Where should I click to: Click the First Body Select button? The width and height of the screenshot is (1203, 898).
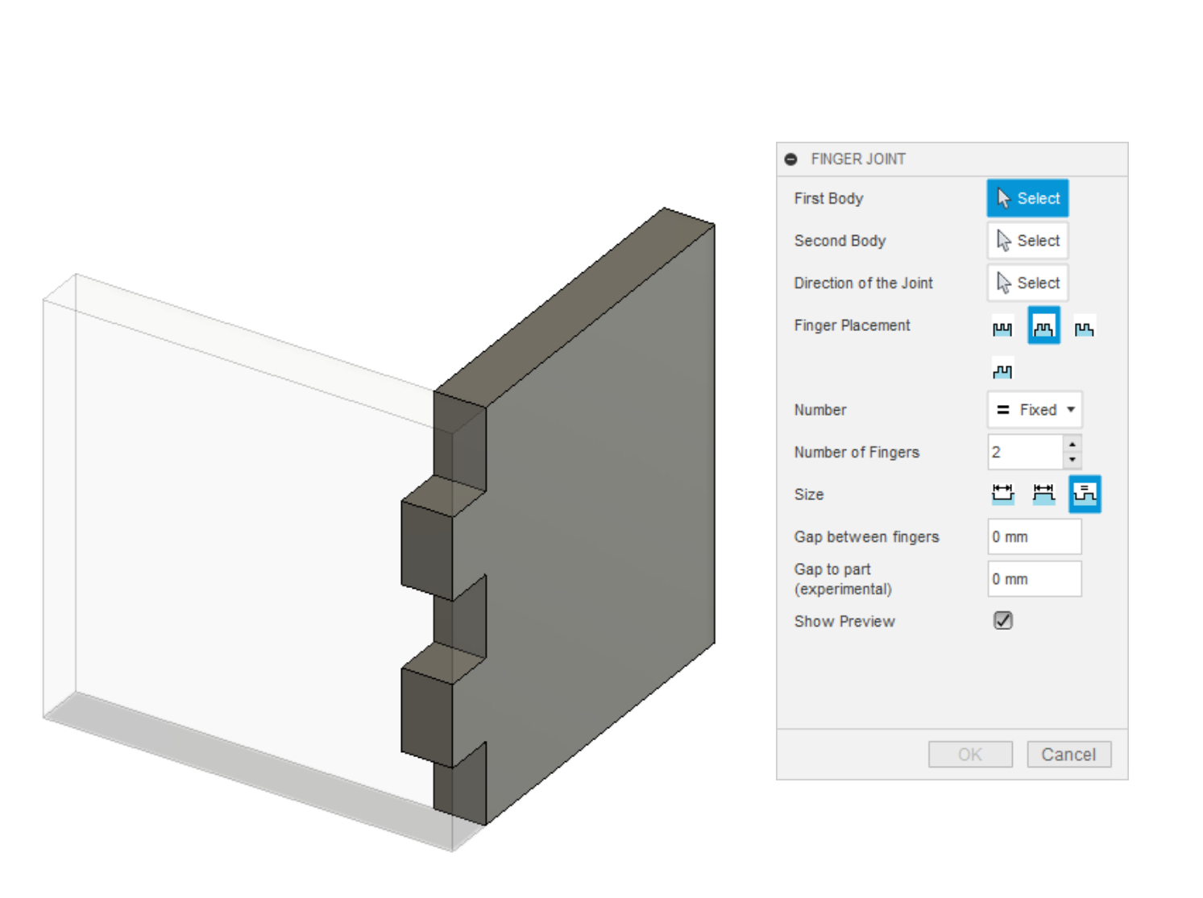(1027, 198)
